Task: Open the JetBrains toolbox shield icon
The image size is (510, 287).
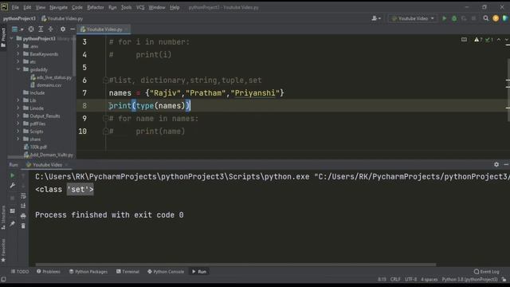Action: [505, 18]
